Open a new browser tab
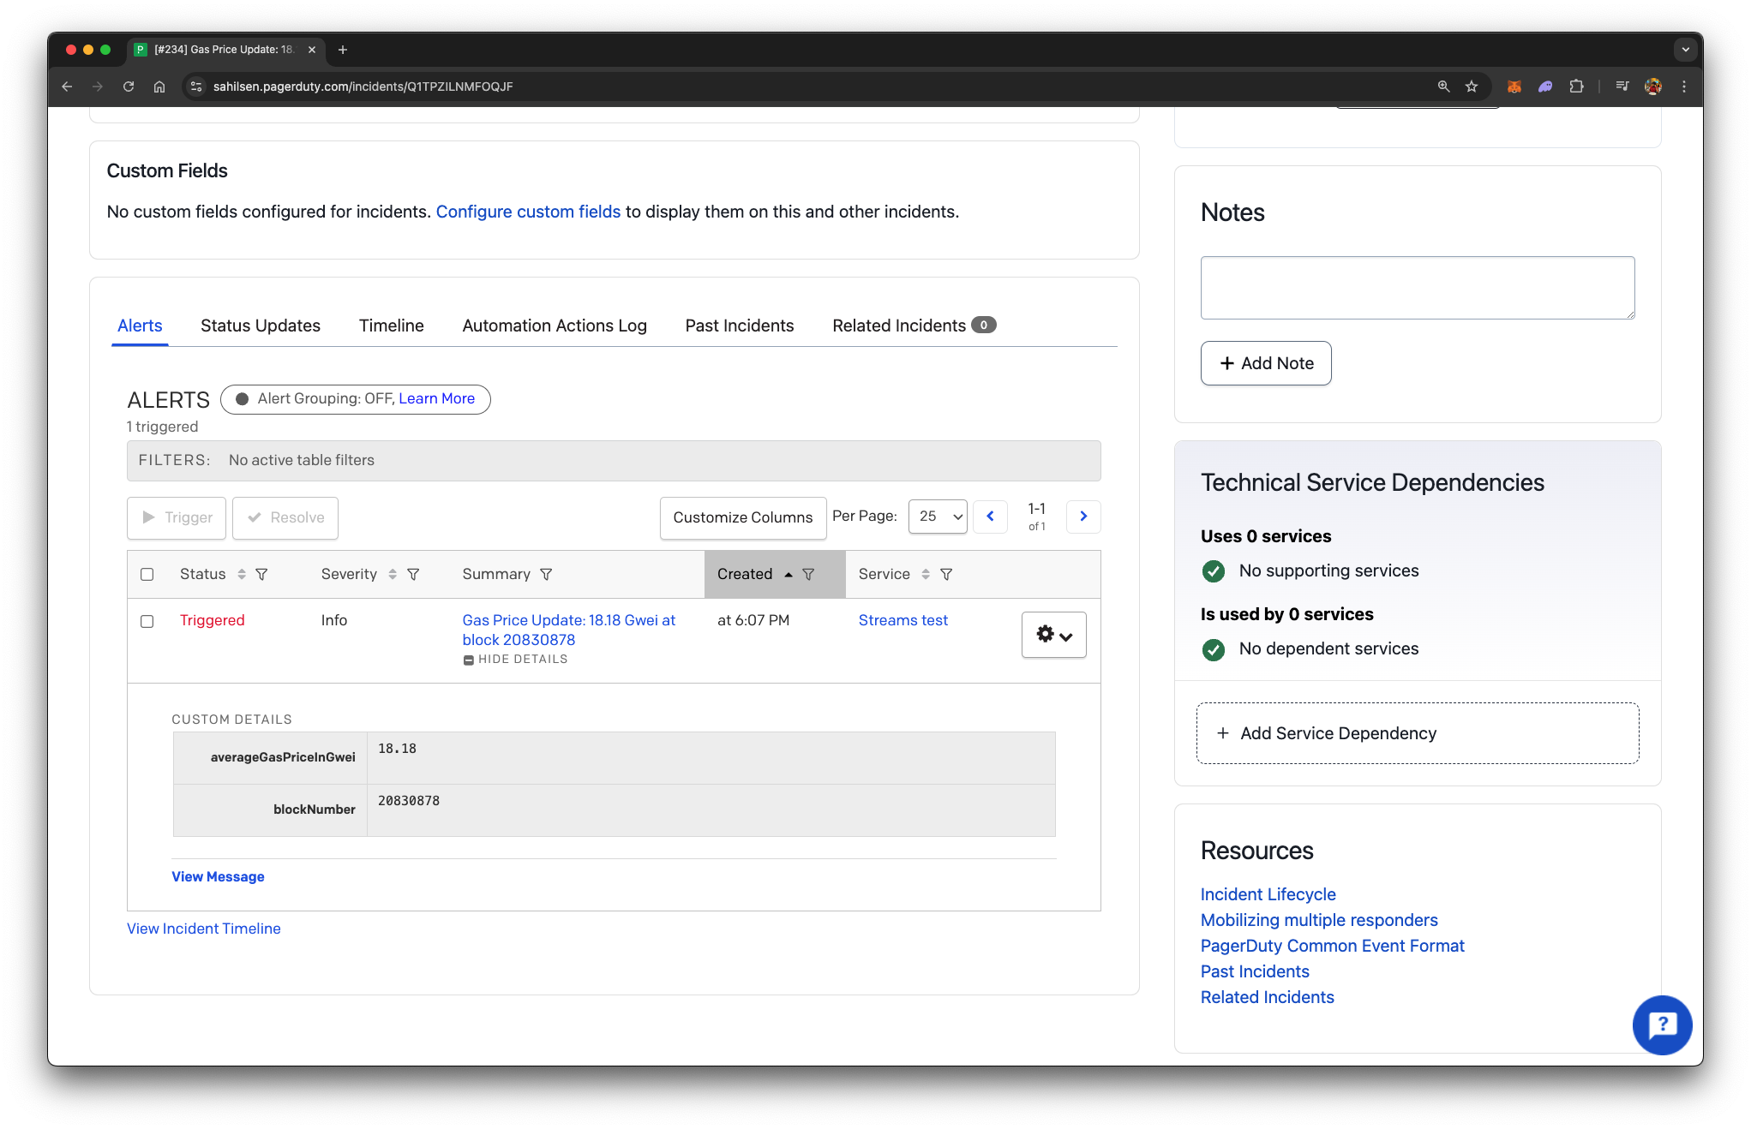 tap(343, 50)
